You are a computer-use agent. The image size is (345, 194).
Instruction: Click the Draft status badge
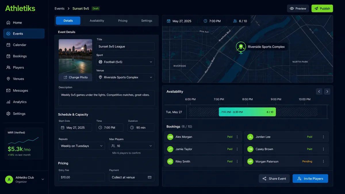(96, 9)
